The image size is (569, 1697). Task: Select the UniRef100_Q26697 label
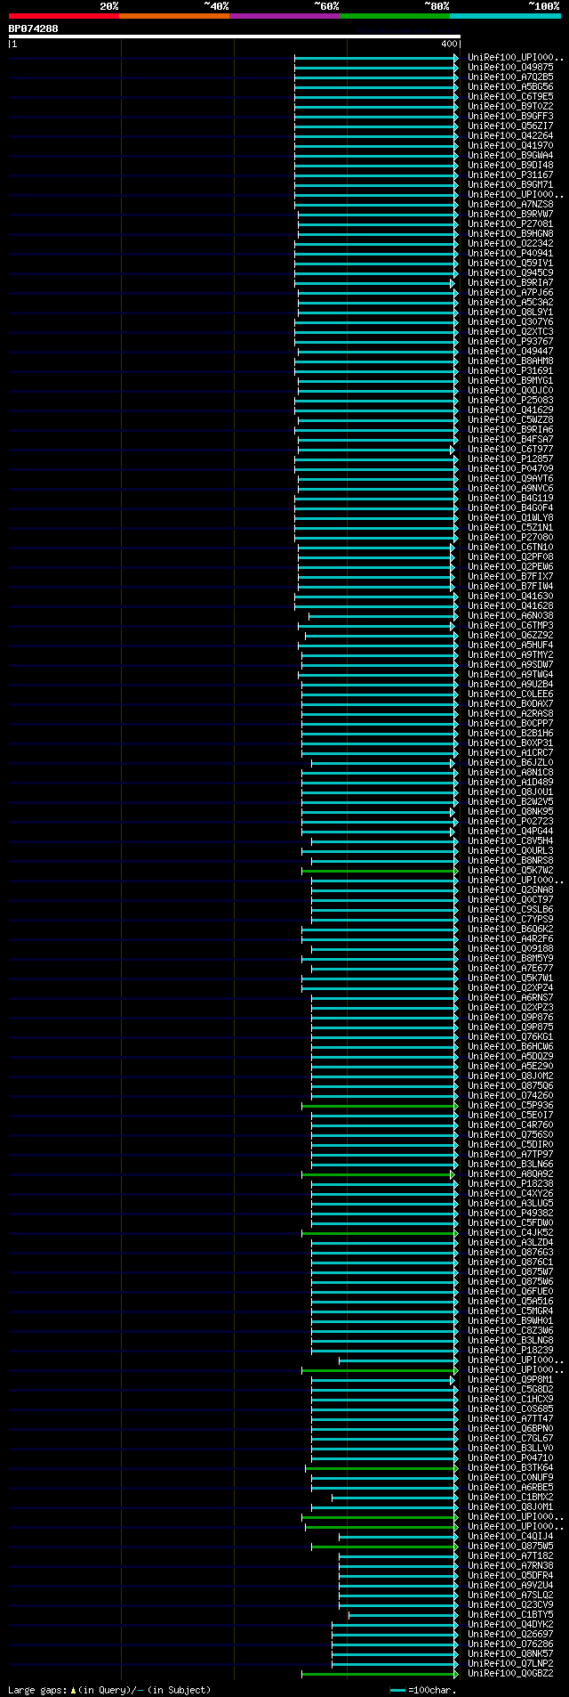[510, 1634]
